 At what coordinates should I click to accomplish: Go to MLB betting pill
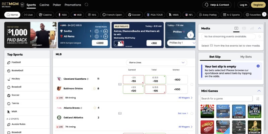(x=77, y=15)
